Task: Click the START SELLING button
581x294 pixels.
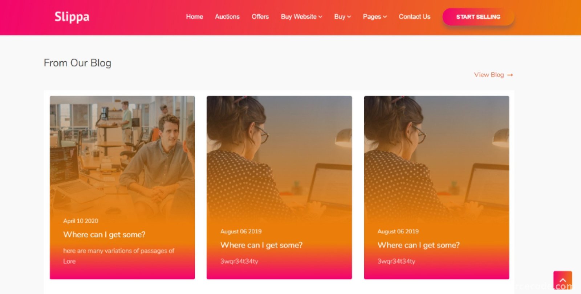Action: [478, 17]
